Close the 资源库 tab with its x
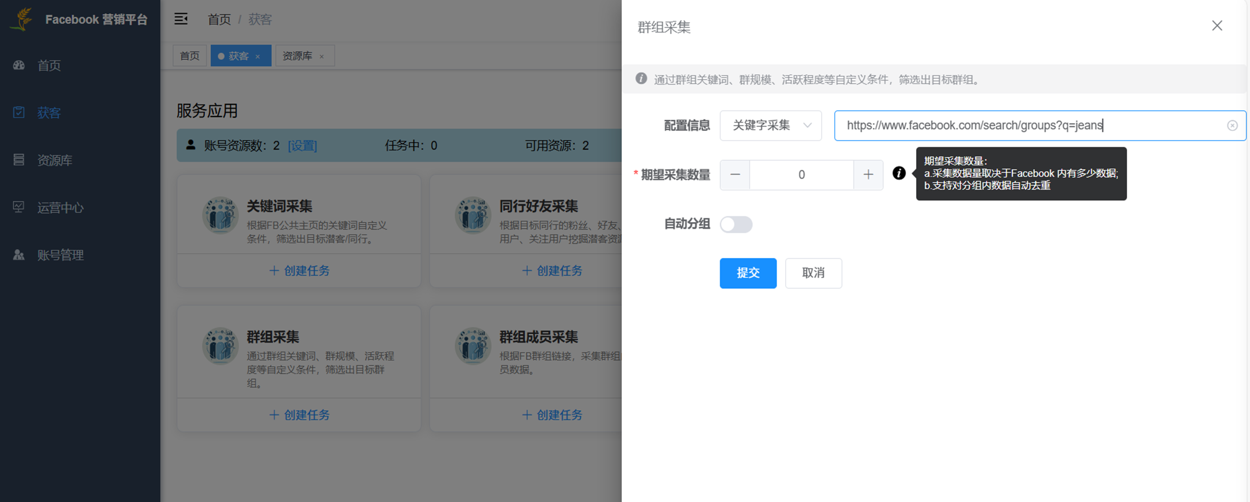 pyautogui.click(x=321, y=57)
